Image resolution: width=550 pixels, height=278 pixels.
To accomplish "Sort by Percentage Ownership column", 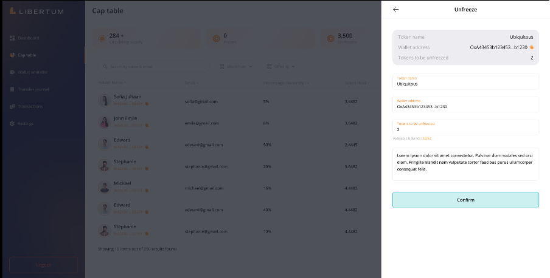I will [286, 83].
